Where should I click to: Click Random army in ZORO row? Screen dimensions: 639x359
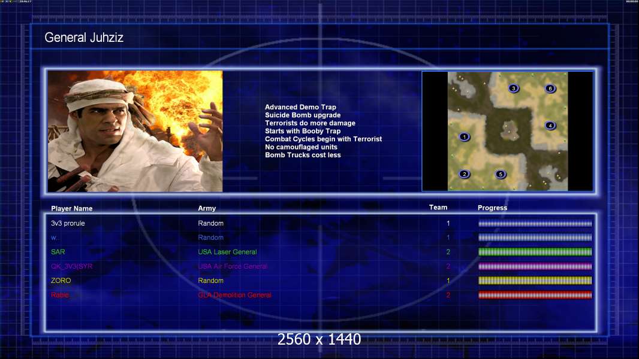(x=210, y=281)
